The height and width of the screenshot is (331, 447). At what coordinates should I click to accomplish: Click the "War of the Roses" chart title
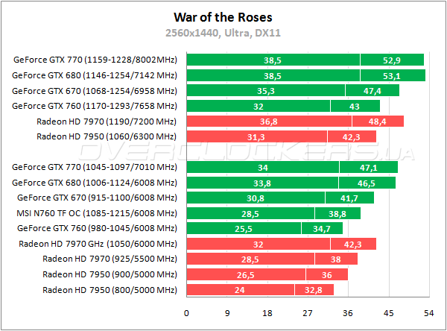pyautogui.click(x=223, y=16)
